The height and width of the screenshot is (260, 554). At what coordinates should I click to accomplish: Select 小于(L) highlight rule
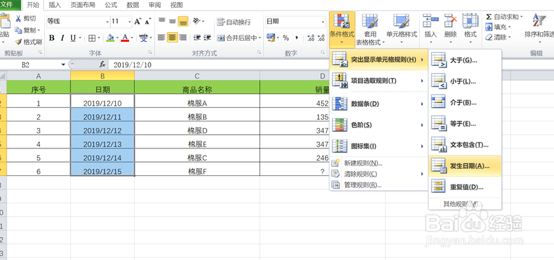click(465, 81)
